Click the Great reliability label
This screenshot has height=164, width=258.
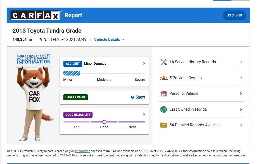pyautogui.click(x=132, y=127)
